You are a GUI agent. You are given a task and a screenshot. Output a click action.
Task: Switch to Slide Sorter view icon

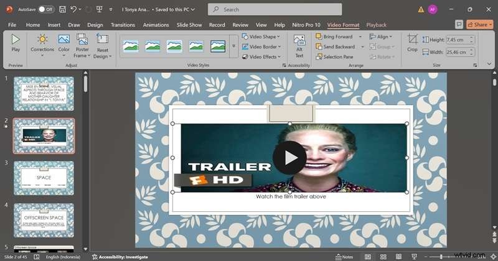point(383,257)
